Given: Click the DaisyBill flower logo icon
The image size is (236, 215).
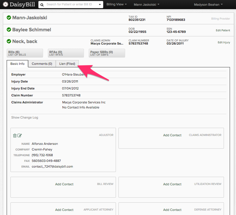Looking at the screenshot, I should [x=6, y=4].
